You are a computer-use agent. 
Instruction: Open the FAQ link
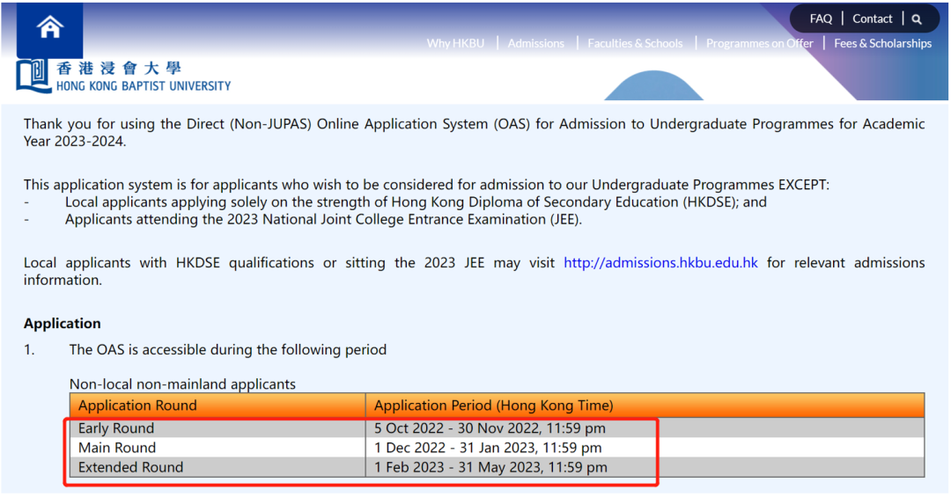(821, 18)
